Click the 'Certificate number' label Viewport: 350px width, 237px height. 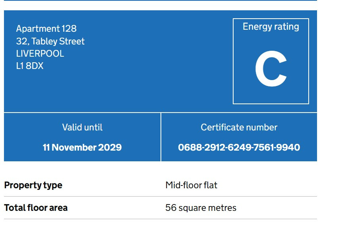(x=239, y=127)
